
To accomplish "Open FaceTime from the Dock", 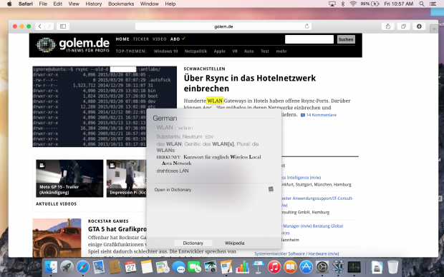I will 195,267.
